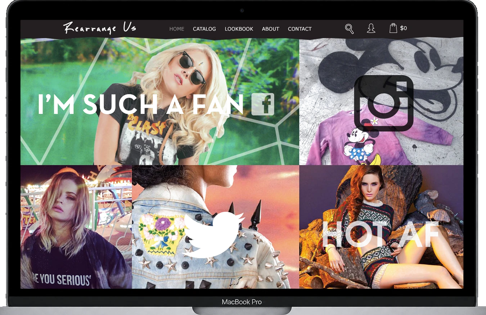Open the shopping bag cart icon
The image size is (486, 315).
point(393,28)
